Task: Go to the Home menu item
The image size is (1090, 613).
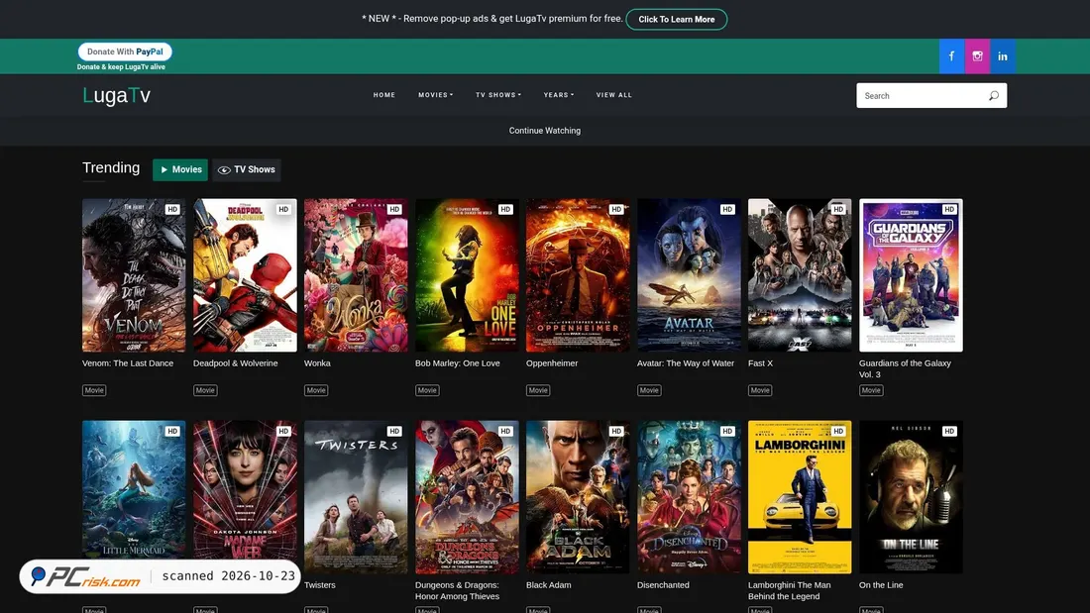Action: pyautogui.click(x=383, y=95)
